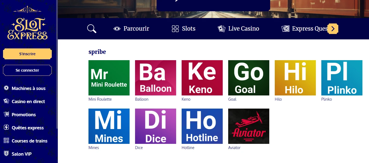The image size is (369, 163).
Task: Click the Live Casino cards icon
Action: click(x=221, y=29)
